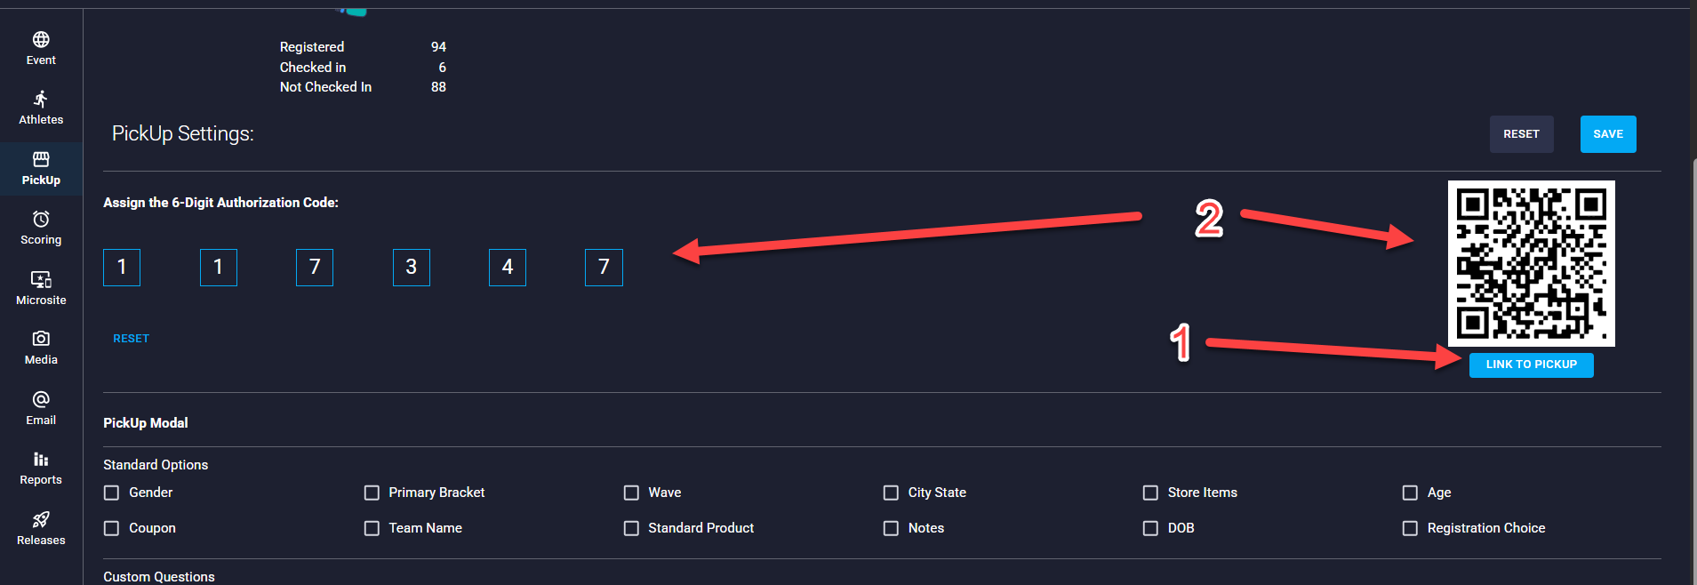Image resolution: width=1697 pixels, height=585 pixels.
Task: Enable the Registration Choice checkbox
Action: click(x=1410, y=528)
